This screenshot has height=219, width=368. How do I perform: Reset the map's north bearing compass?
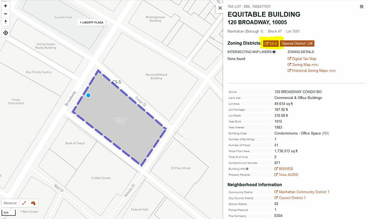[x=6, y=22]
